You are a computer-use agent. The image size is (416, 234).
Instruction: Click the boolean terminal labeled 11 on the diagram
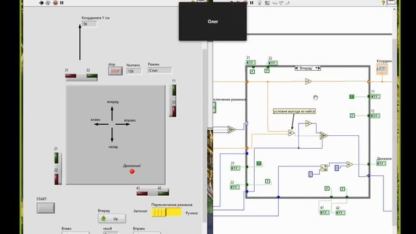(x=376, y=97)
